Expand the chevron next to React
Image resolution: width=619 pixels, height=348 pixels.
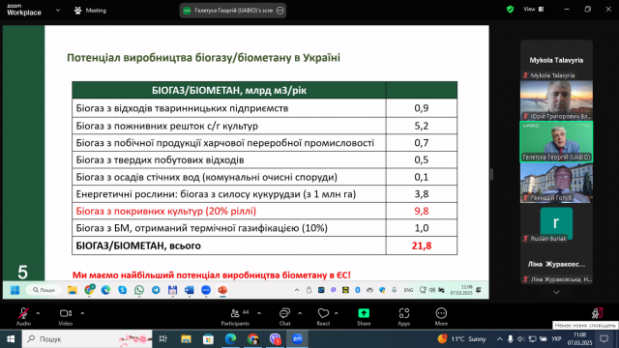click(336, 313)
